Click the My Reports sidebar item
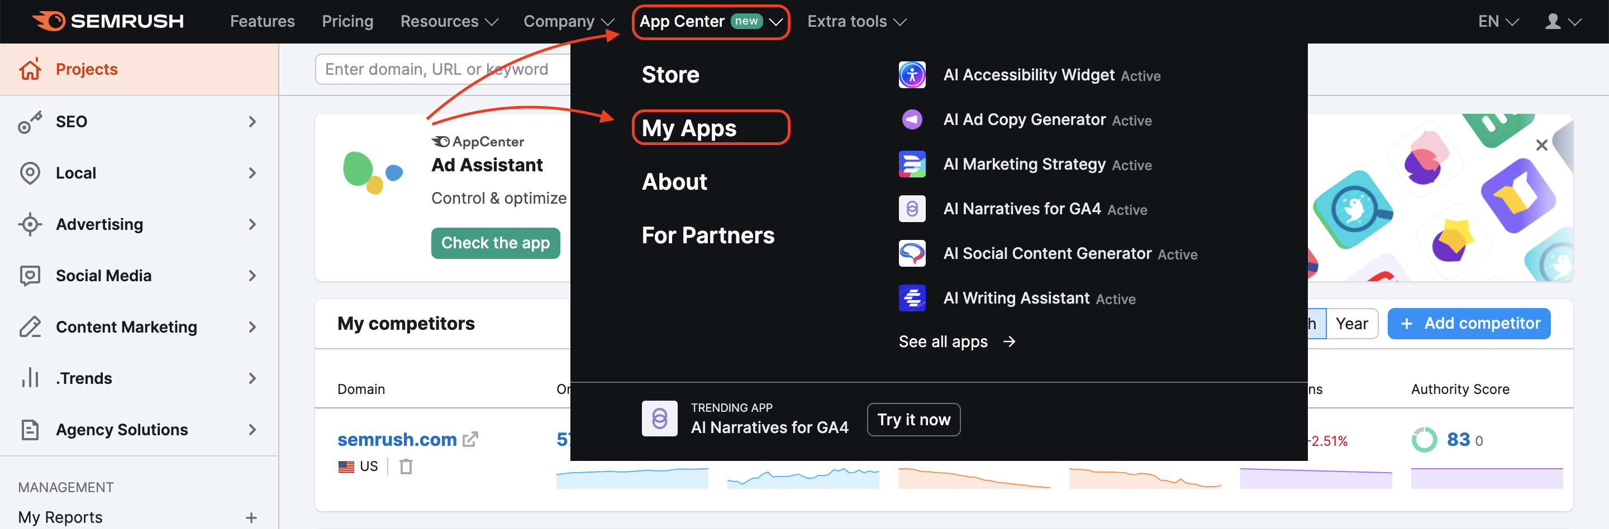The image size is (1609, 529). [60, 517]
